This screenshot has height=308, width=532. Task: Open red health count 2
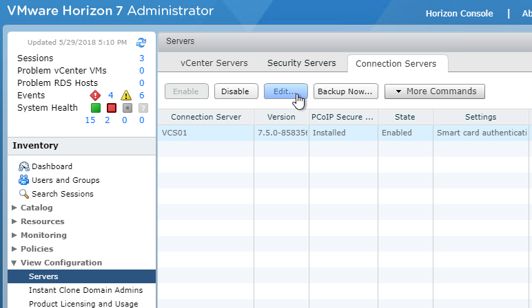point(108,120)
